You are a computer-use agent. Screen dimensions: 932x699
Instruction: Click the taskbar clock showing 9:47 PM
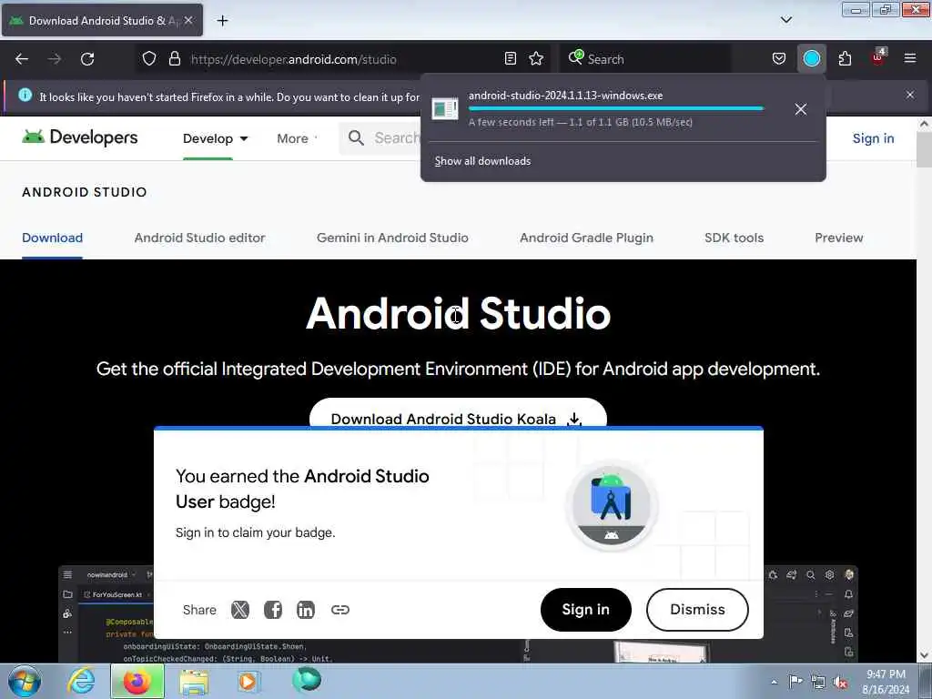[x=886, y=682]
